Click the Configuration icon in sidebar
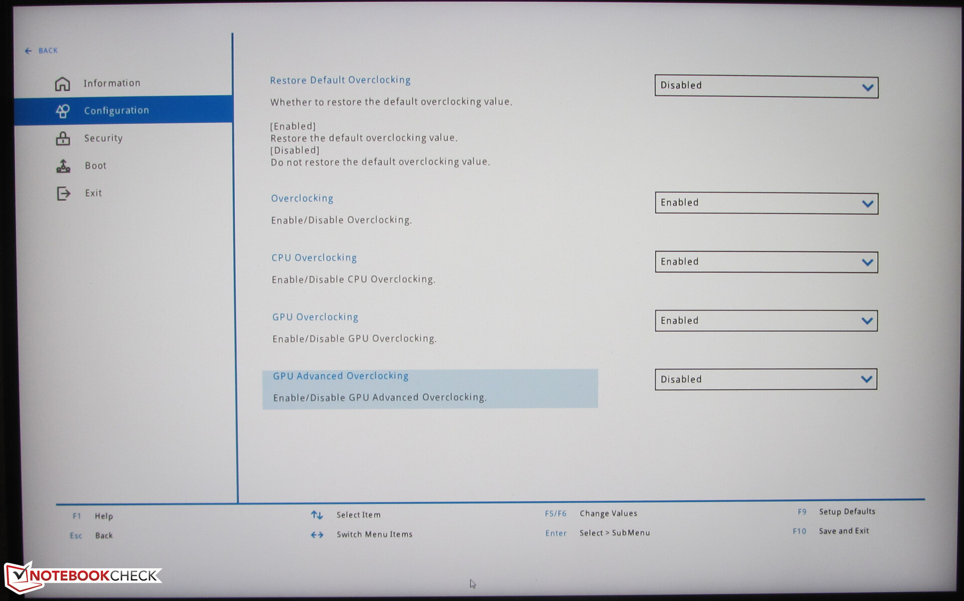This screenshot has height=601, width=964. point(63,111)
